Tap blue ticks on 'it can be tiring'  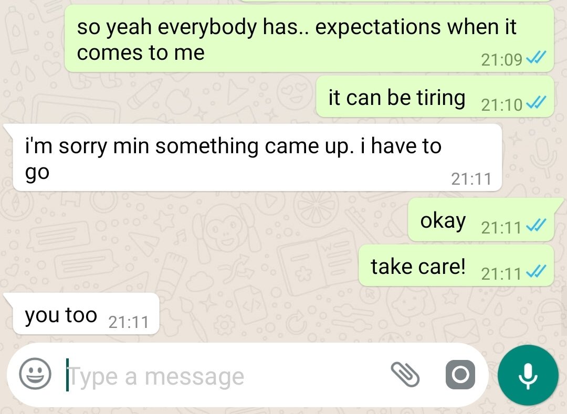pos(535,103)
